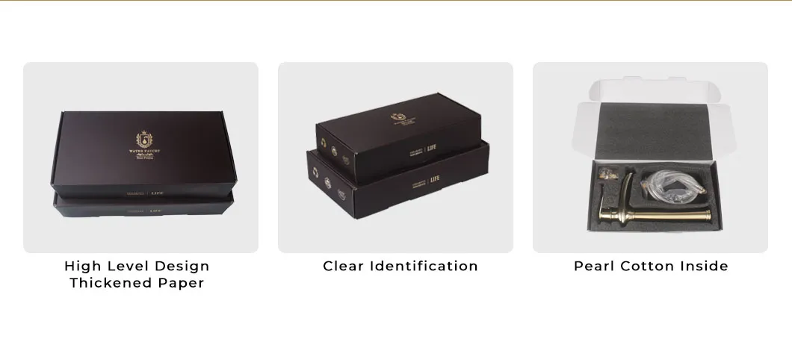This screenshot has height=342, width=792.
Task: Open the front-view black box packaging image
Action: (x=140, y=157)
